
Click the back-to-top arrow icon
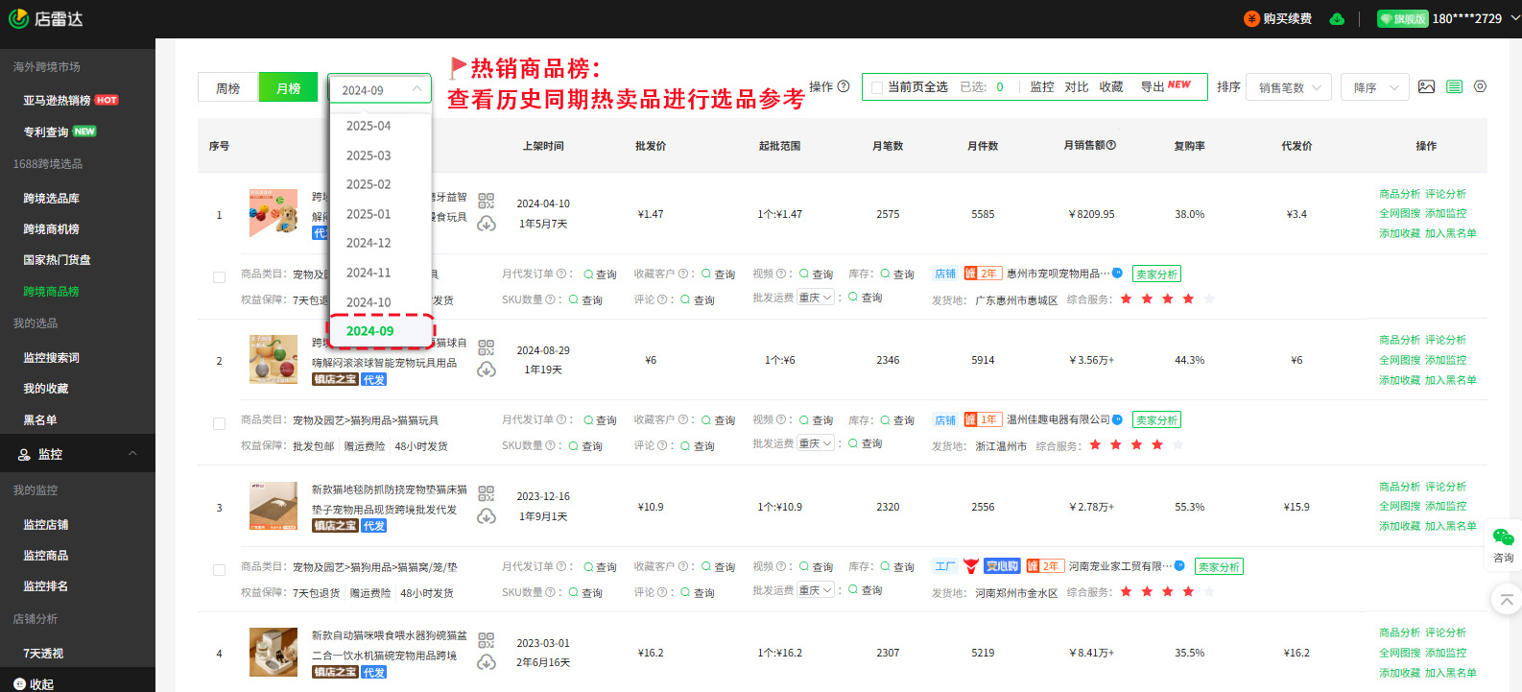point(1506,600)
